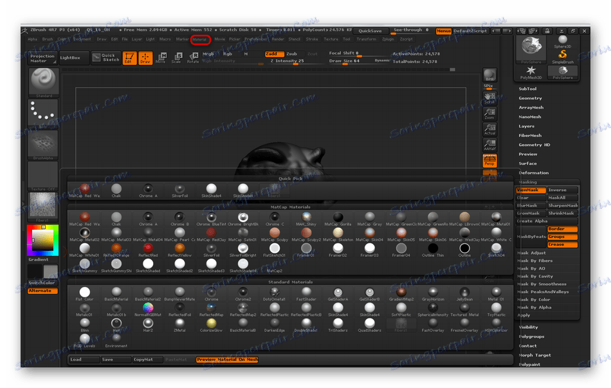Select the Scale transform tool
This screenshot has width=611, height=388.
click(x=176, y=58)
